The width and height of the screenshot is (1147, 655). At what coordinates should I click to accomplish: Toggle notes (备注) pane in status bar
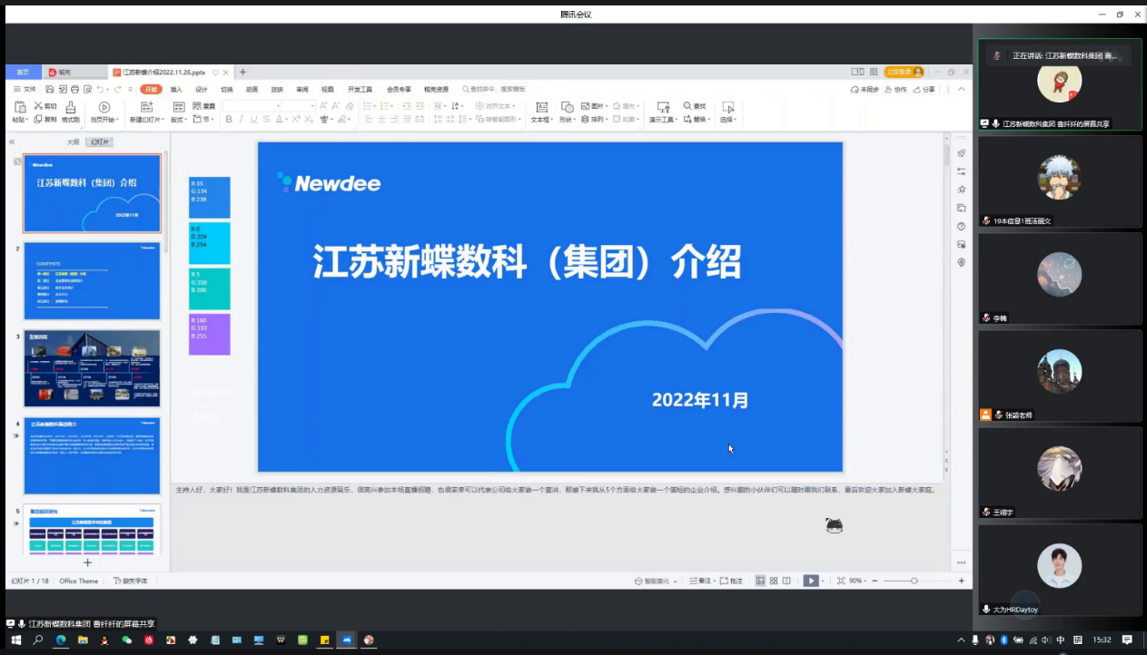(x=699, y=581)
